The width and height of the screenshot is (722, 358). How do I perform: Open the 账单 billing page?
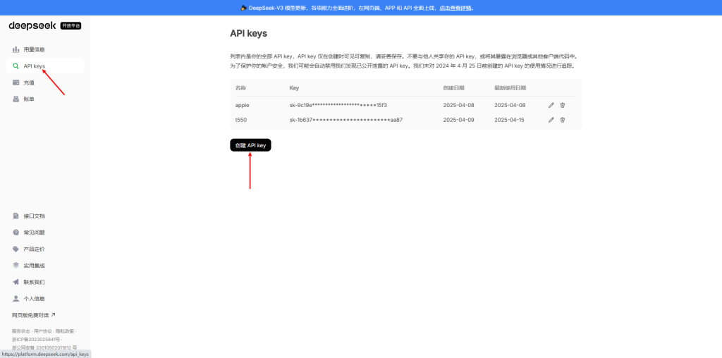click(44, 99)
